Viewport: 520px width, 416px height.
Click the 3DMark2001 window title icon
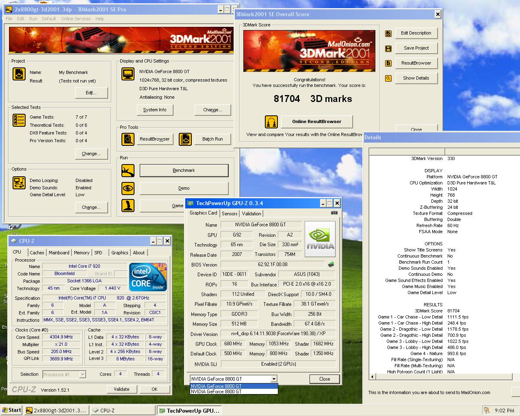[x=9, y=9]
